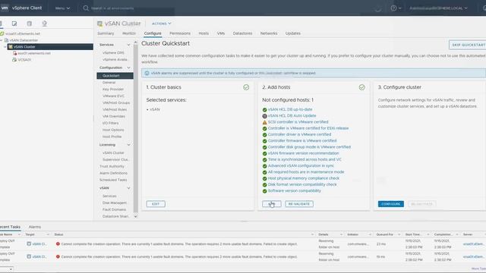Open vSphere DRS settings
Screen dimensions: 486x273
113,53
